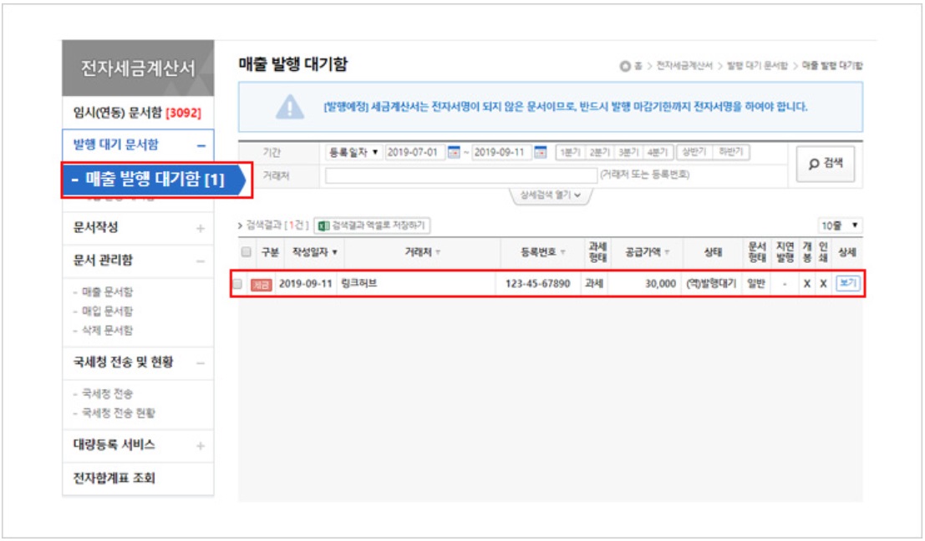Viewport: 925px width, 541px height.
Task: Click the end date field 2019-09-11
Action: [x=502, y=152]
